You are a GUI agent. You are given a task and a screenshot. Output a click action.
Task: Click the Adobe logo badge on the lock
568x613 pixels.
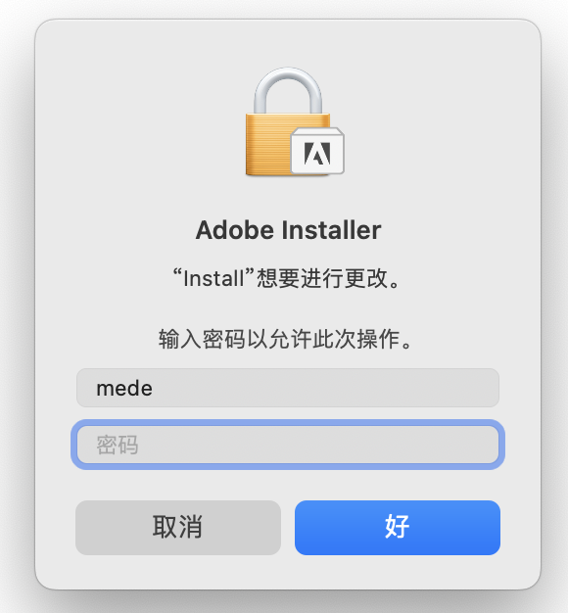[x=317, y=153]
